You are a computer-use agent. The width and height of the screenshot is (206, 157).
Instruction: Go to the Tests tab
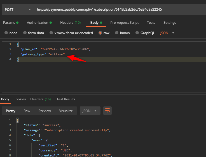tap(151, 23)
